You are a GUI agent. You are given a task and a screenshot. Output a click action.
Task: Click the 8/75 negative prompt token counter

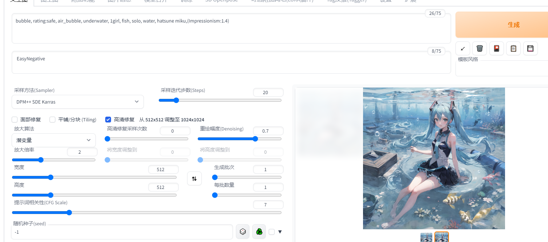point(436,51)
